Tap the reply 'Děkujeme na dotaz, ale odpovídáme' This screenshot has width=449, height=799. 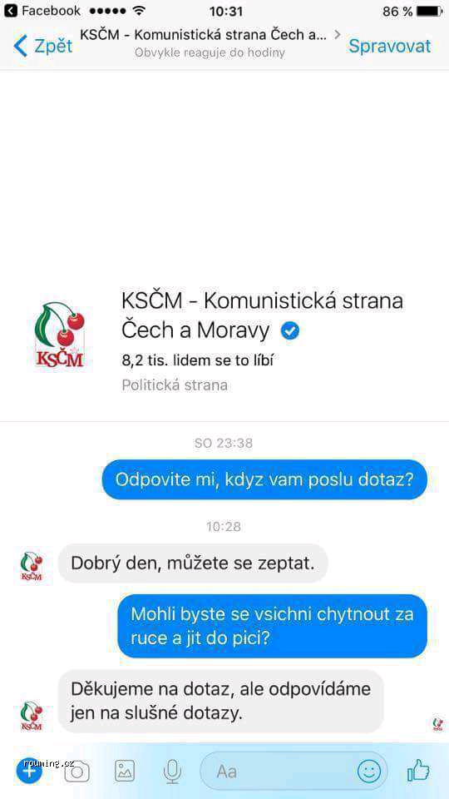pyautogui.click(x=220, y=701)
